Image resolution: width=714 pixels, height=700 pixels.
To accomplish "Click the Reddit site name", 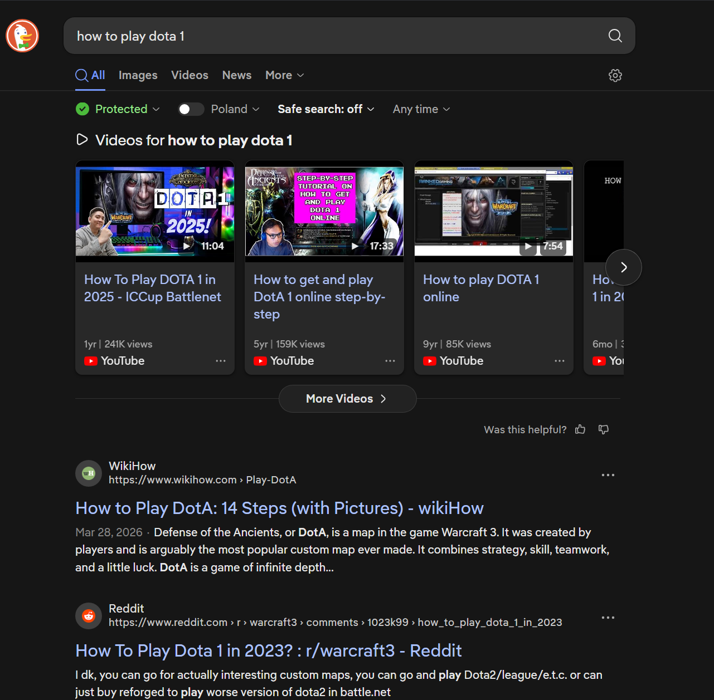I will pyautogui.click(x=126, y=609).
